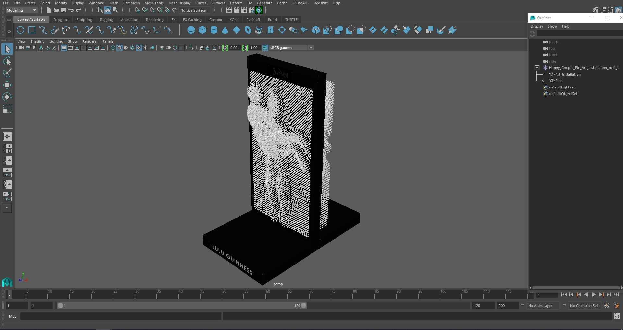Viewport: 623px width, 330px height.
Task: Select the four-view layout icon
Action: tap(7, 148)
